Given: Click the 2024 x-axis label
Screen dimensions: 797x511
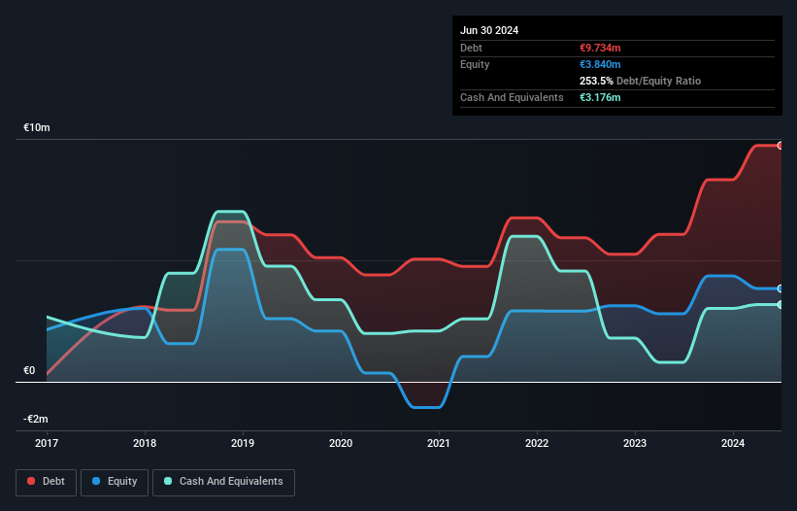Looking at the screenshot, I should click(733, 443).
